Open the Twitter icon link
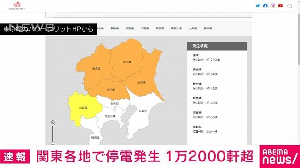 (258, 6)
